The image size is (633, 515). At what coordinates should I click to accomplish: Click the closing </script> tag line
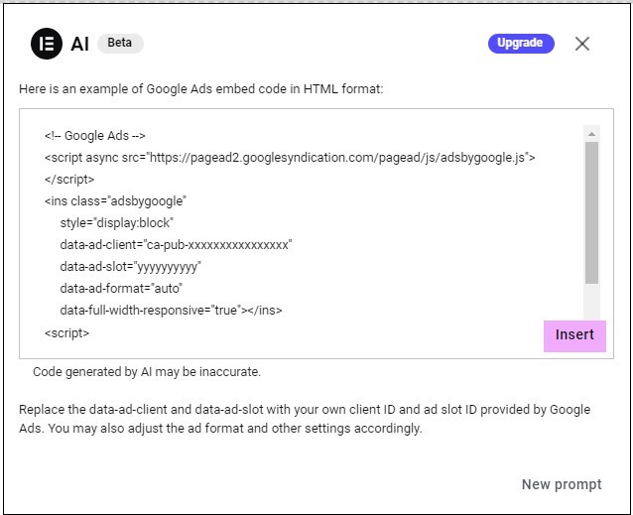pyautogui.click(x=69, y=180)
